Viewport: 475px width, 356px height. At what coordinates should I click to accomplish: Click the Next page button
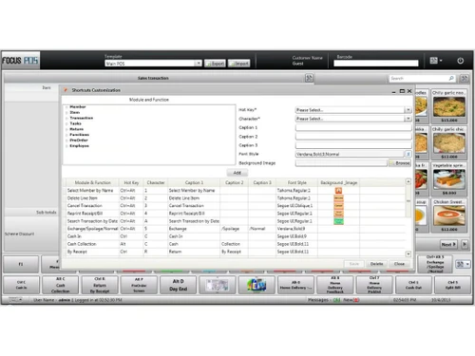448,244
